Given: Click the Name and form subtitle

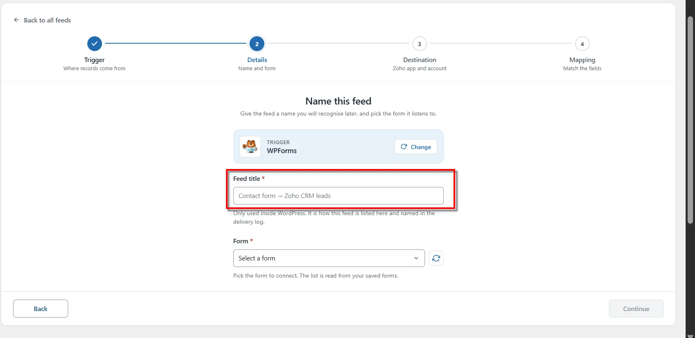Looking at the screenshot, I should tap(257, 68).
